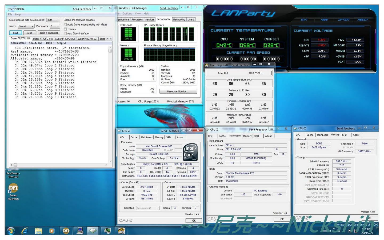Screen dimensions: 384x240
Task: Click LANParty OPTION button
Action: 344,20
